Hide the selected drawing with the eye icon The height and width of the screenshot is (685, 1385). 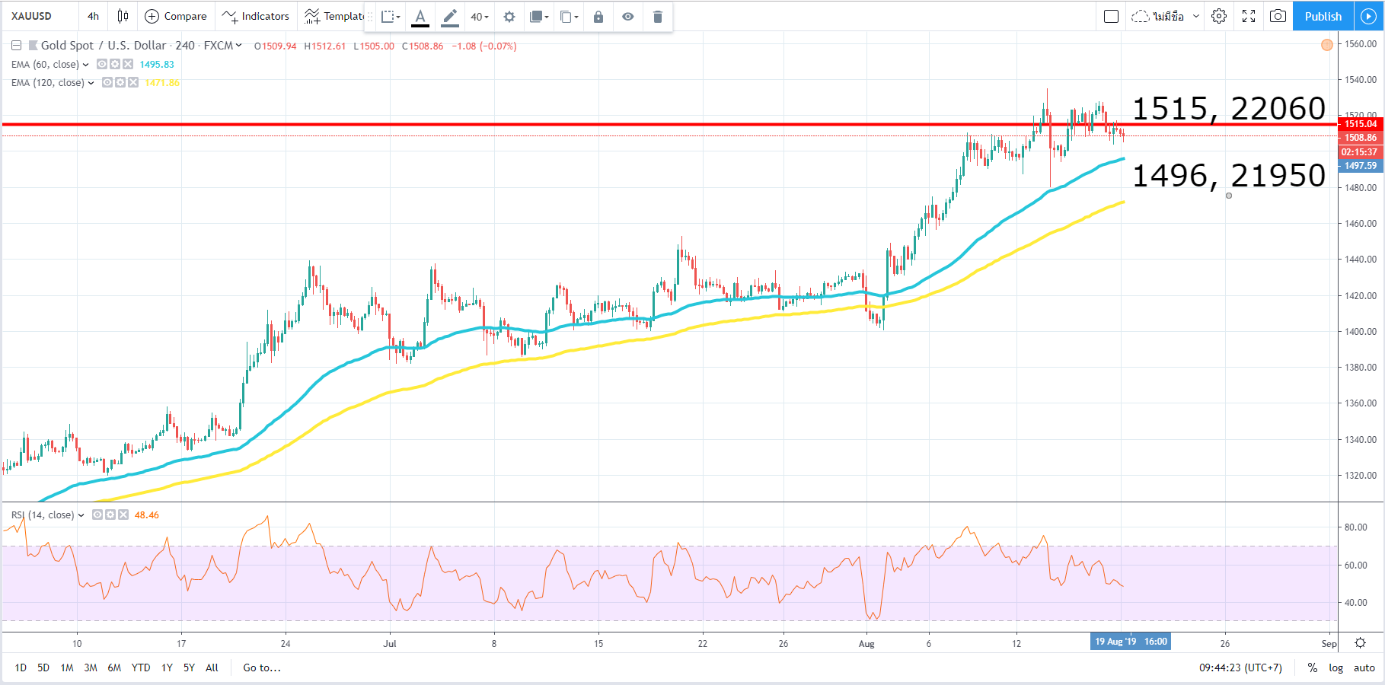click(x=628, y=17)
